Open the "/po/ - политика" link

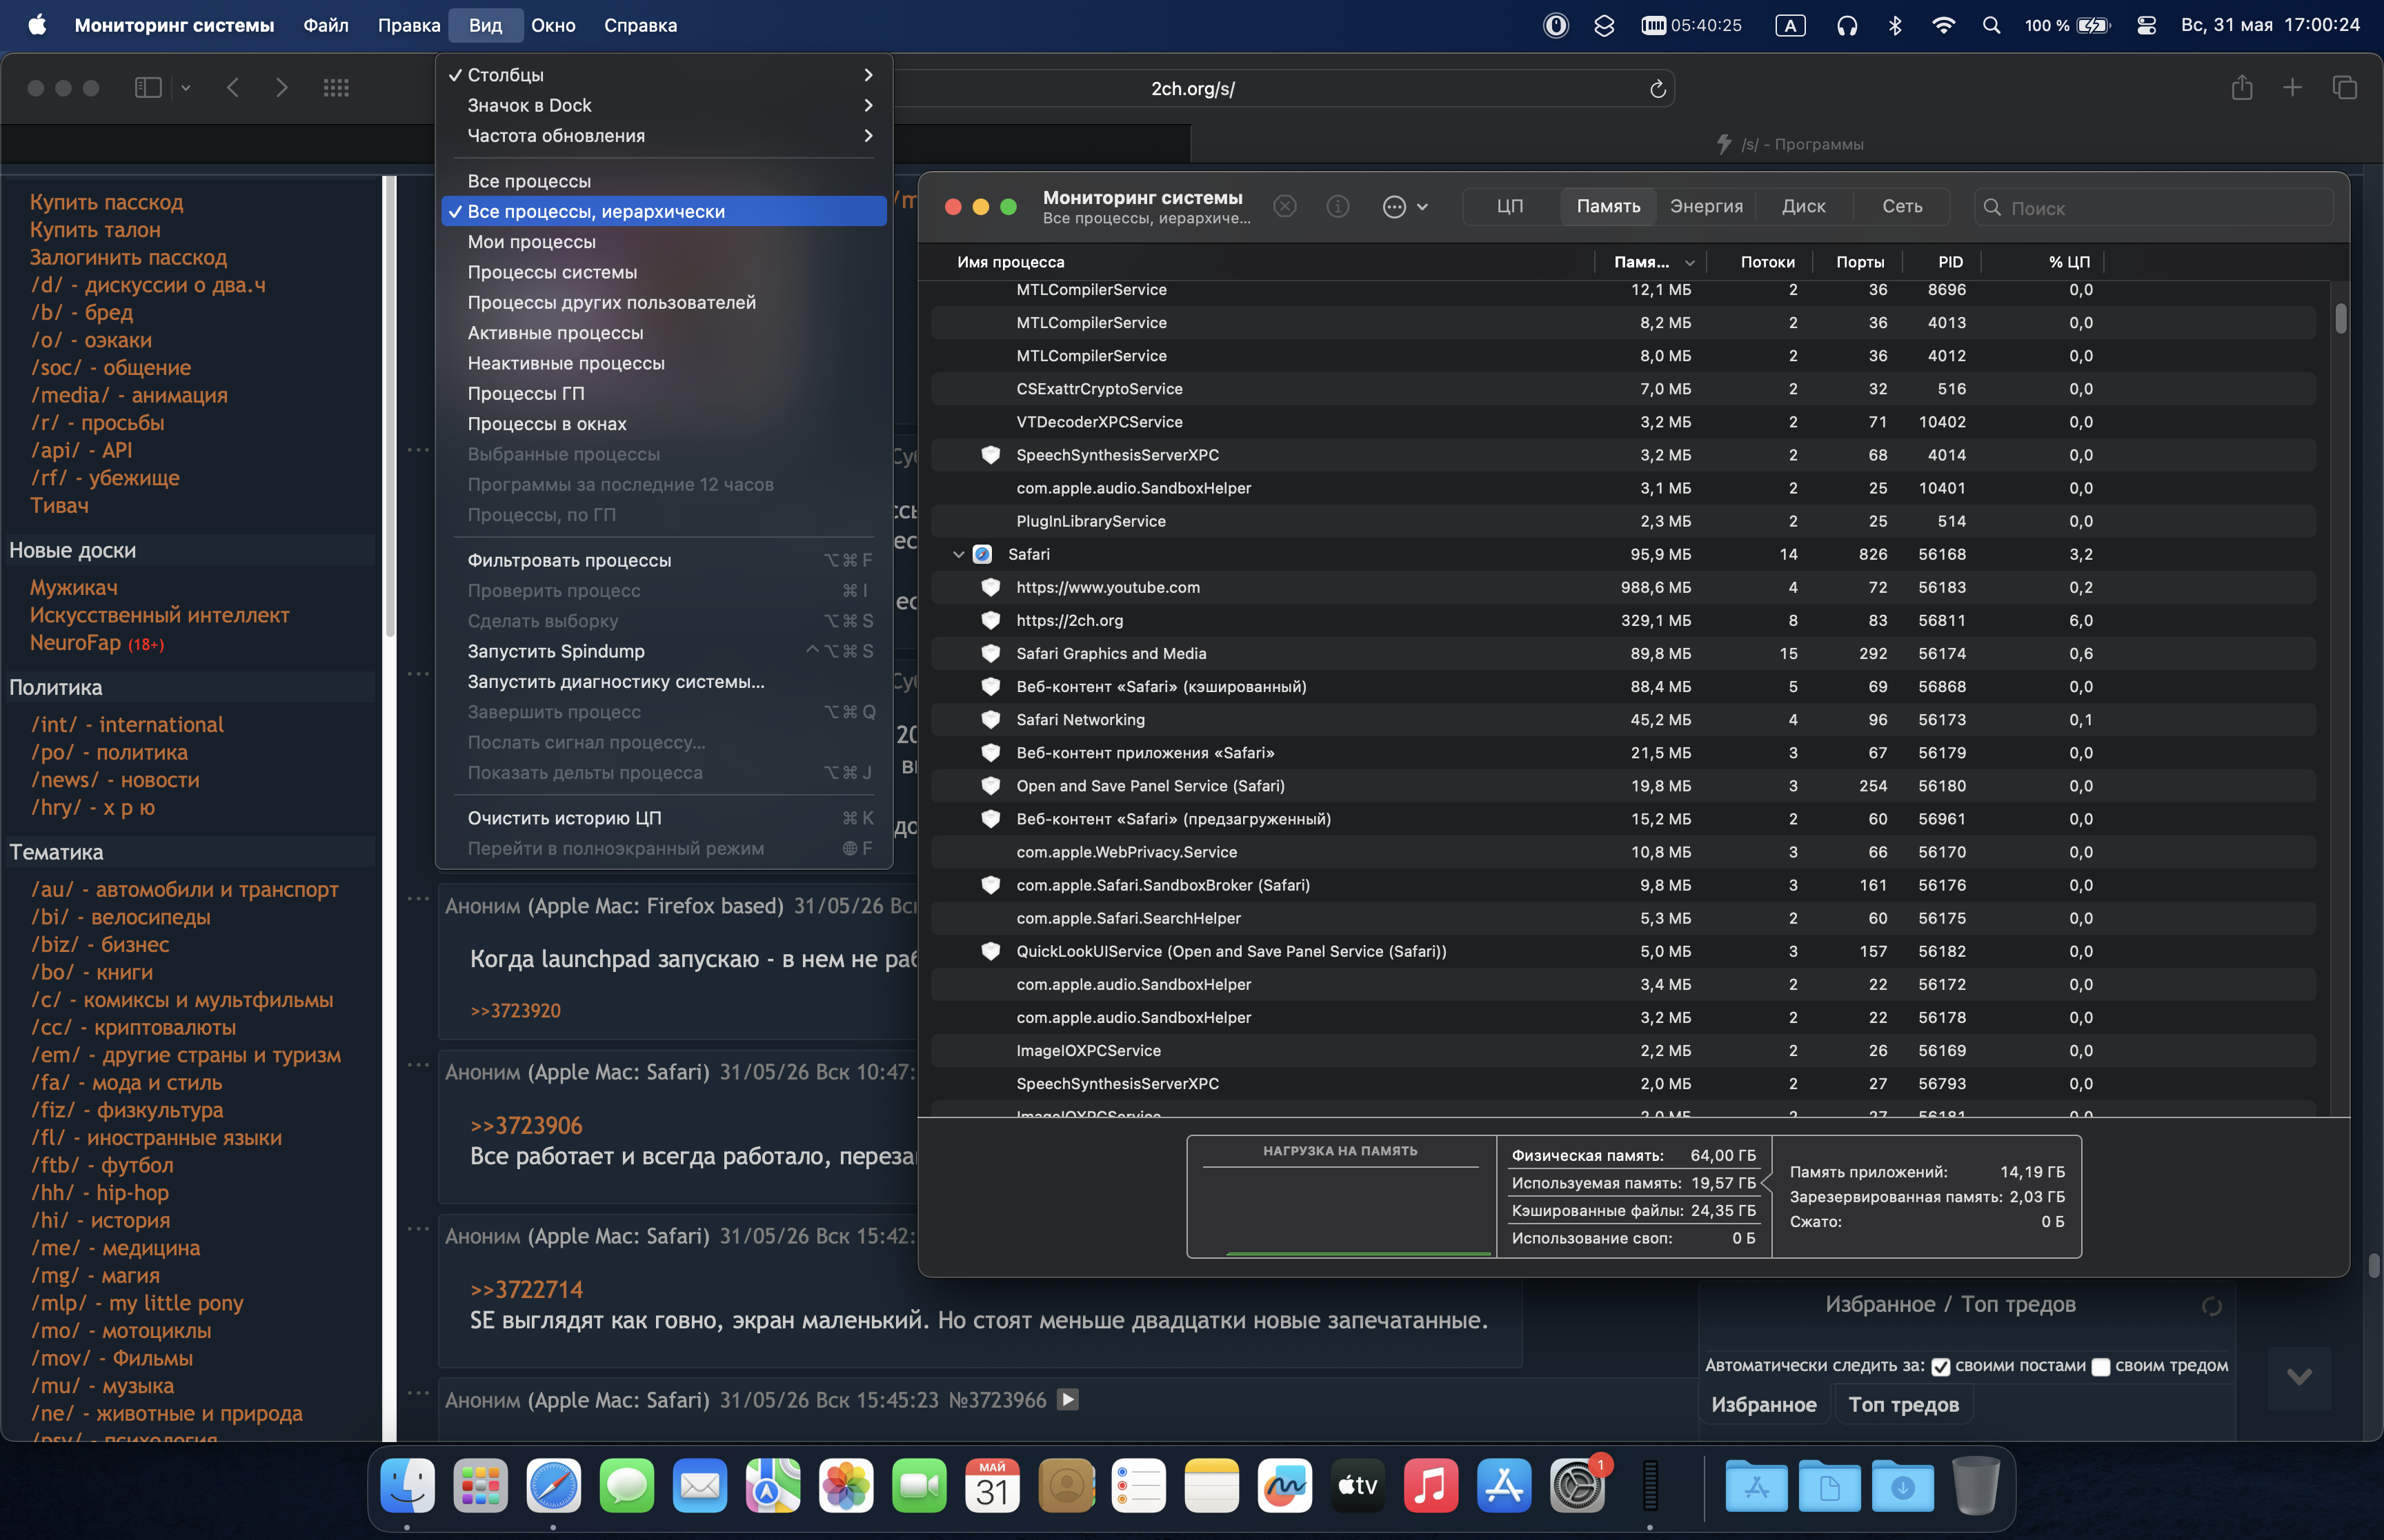(x=109, y=752)
